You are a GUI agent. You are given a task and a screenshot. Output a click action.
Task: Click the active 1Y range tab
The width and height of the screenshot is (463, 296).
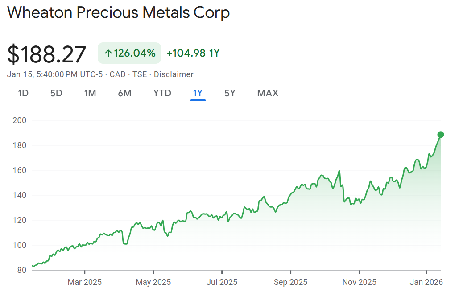(x=198, y=93)
